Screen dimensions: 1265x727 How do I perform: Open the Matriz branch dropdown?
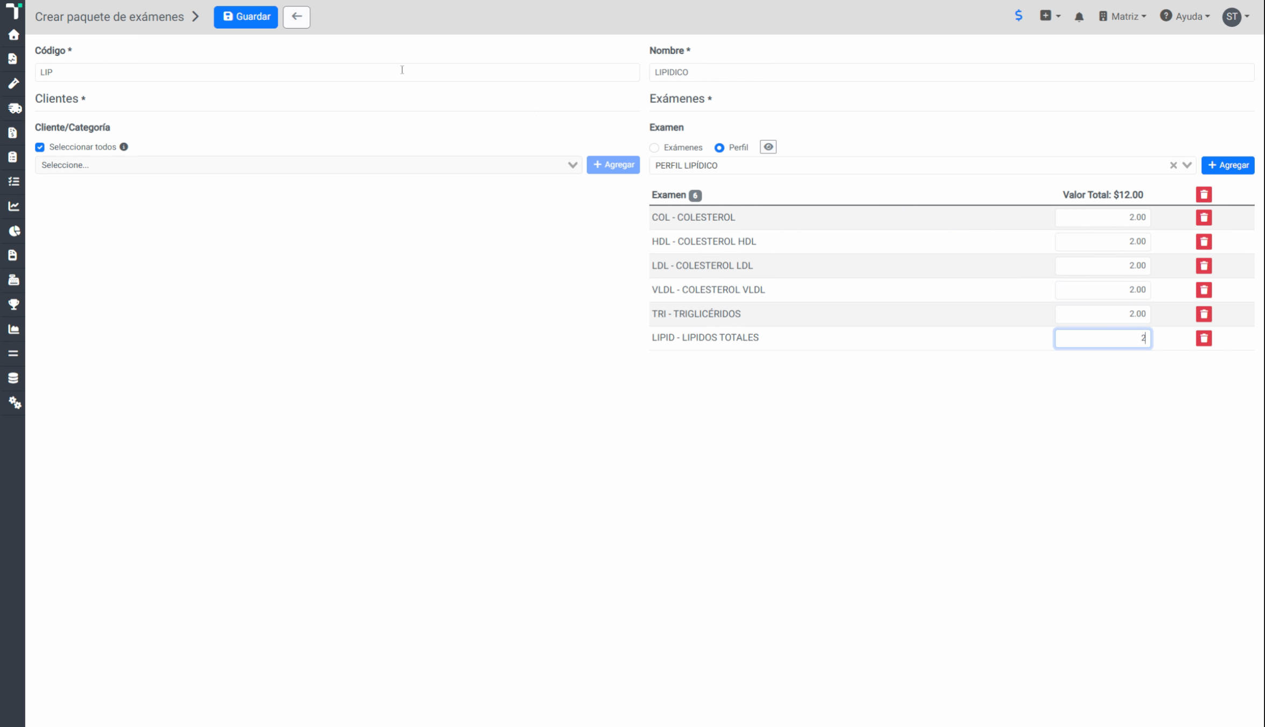click(x=1122, y=17)
